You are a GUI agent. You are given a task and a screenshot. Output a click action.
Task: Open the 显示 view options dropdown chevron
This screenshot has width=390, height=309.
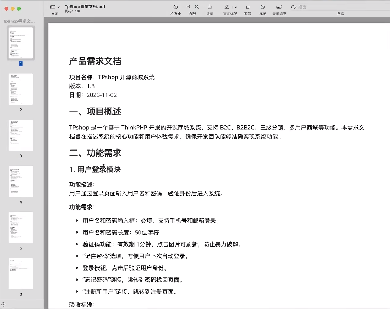pos(58,7)
